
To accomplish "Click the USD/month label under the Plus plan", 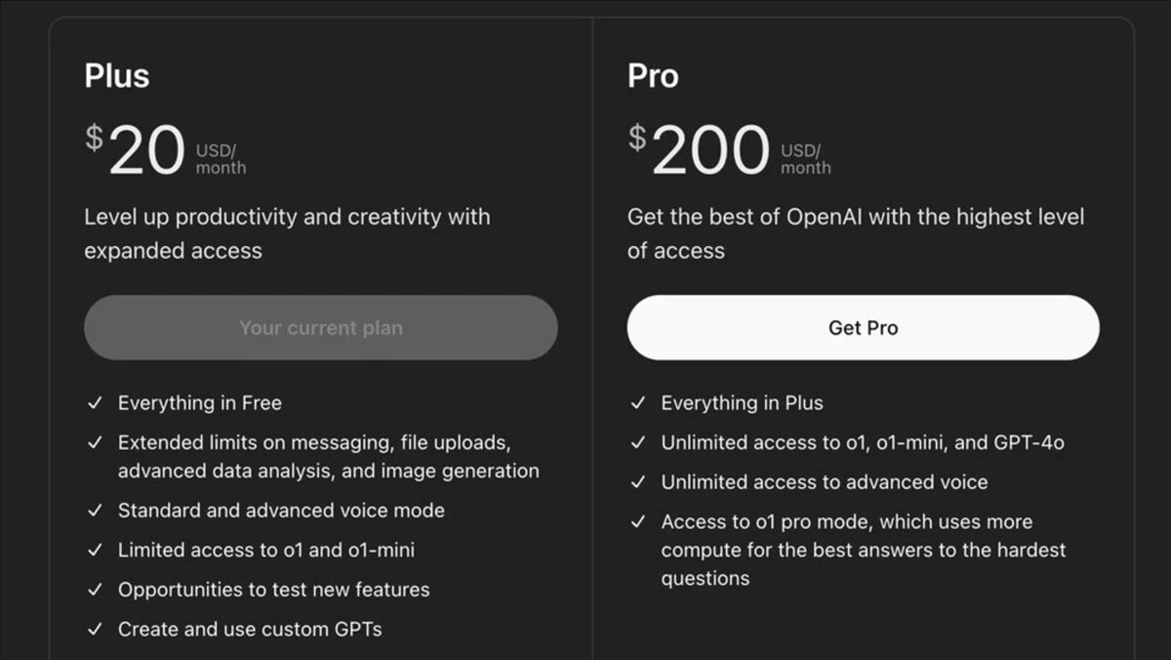I will pyautogui.click(x=221, y=159).
